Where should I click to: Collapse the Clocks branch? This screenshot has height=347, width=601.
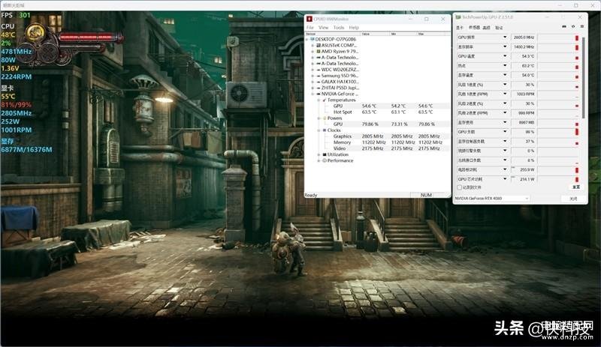[x=319, y=130]
